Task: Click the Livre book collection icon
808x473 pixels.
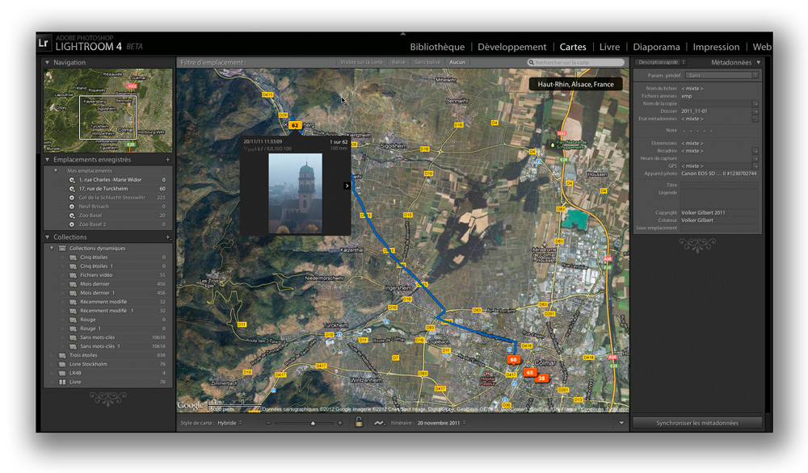Action: pos(62,382)
